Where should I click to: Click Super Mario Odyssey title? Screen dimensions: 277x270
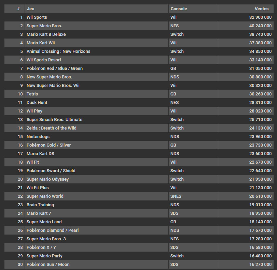coord(47,179)
